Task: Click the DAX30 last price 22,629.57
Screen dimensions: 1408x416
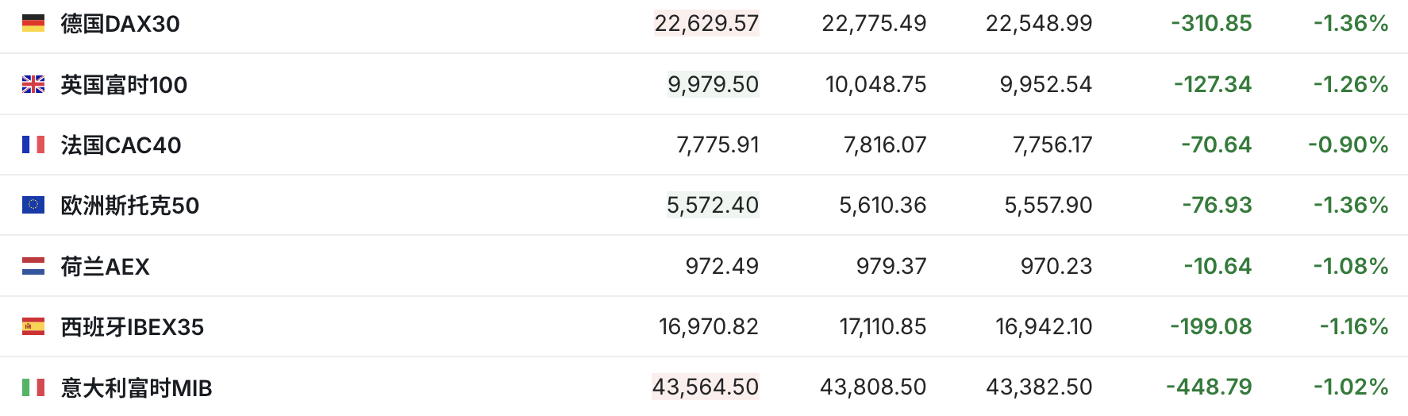Action: pos(706,24)
